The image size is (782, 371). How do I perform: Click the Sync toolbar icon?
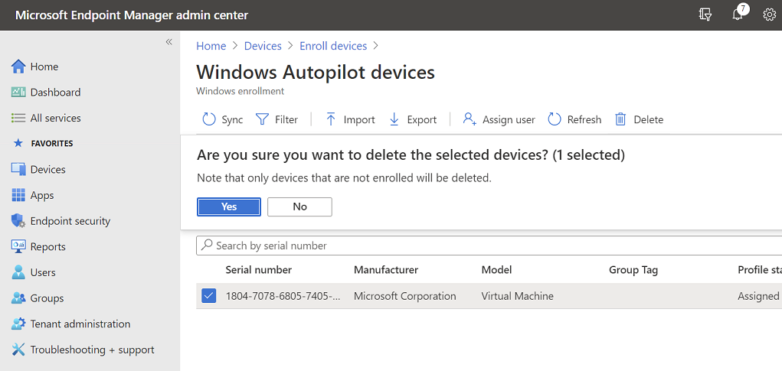tap(209, 119)
